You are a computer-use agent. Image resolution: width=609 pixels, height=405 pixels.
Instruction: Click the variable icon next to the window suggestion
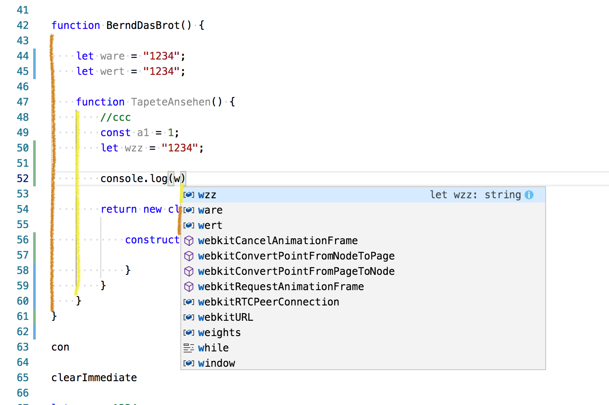[x=188, y=363]
